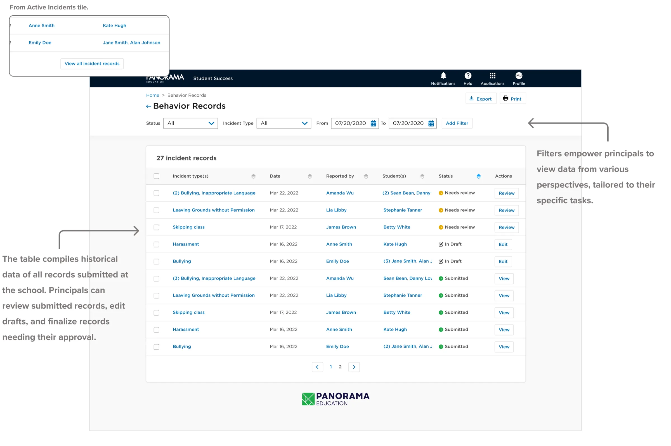Click the Help question mark icon

[468, 76]
